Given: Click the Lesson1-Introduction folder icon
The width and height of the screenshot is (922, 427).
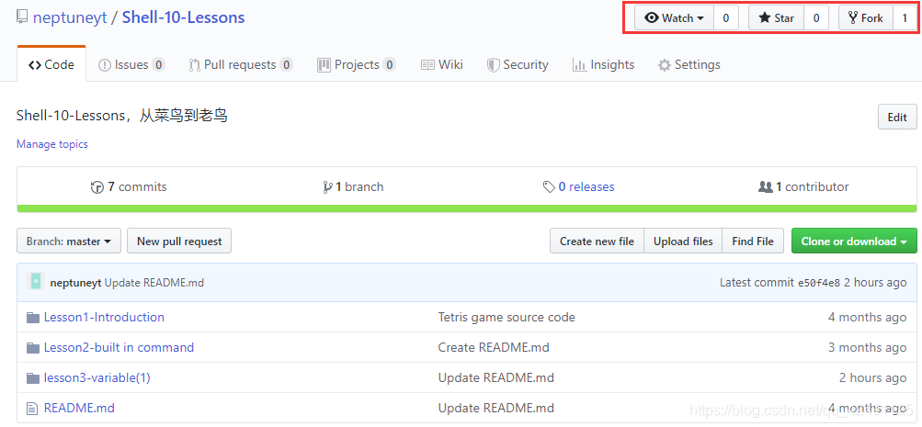Looking at the screenshot, I should pyautogui.click(x=33, y=318).
